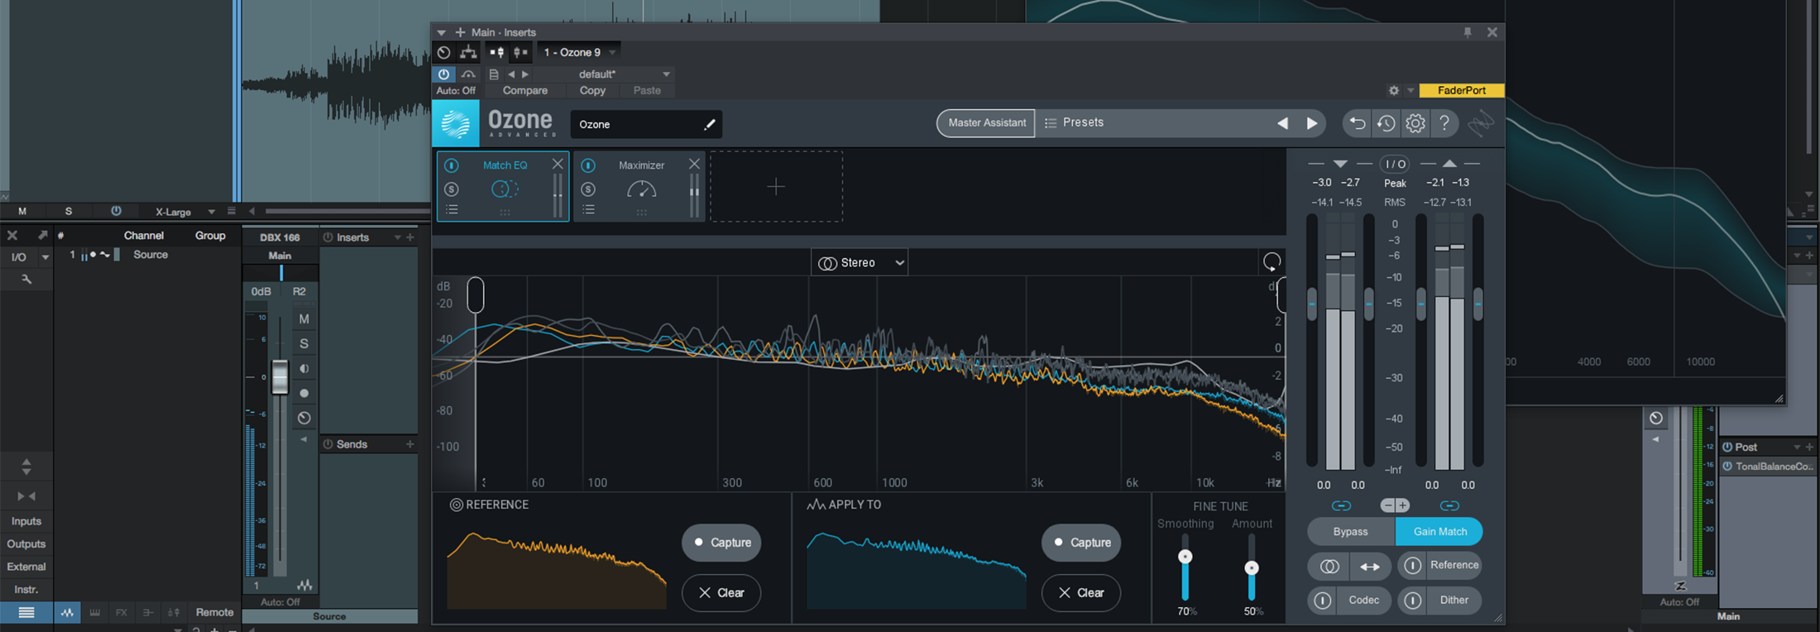
Task: Remove the Maximizer module
Action: pos(694,164)
